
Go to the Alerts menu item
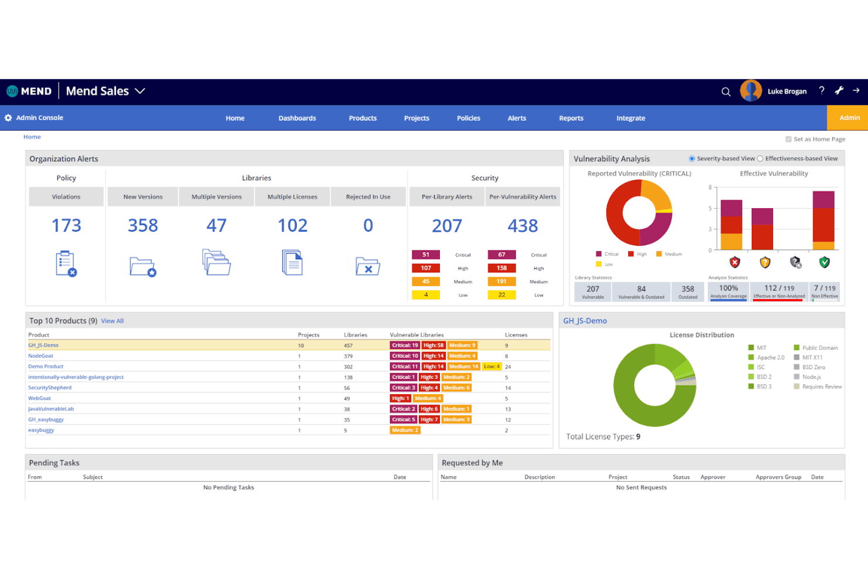[x=517, y=118]
